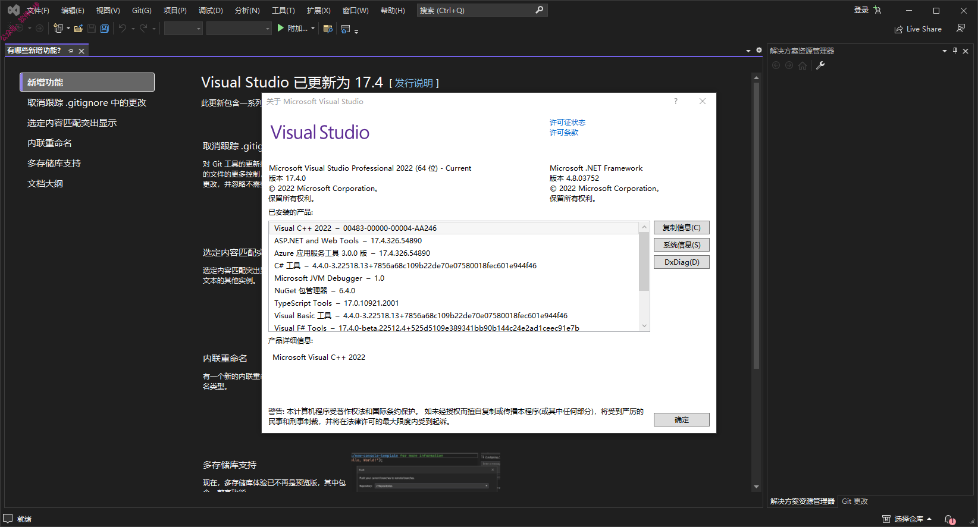Open the 帮助(H) menu

coord(393,10)
